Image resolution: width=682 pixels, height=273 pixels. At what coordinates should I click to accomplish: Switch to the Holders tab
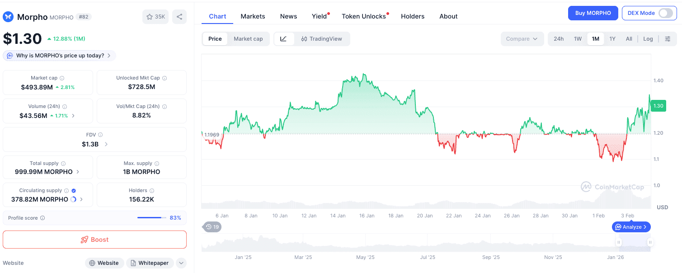click(x=412, y=16)
